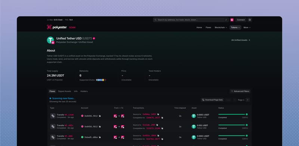Open Flows in the top navigation
This screenshot has width=299, height=146.
[208, 28]
